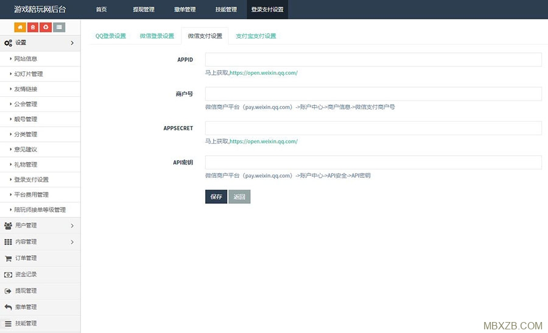Focus the API密钥 input field
The width and height of the screenshot is (548, 333).
pos(373,163)
